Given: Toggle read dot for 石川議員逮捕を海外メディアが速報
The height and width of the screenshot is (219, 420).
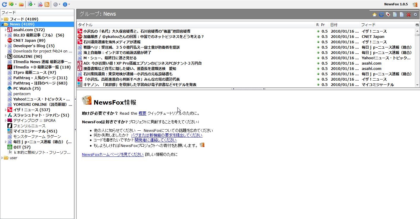Looking at the screenshot, I should tap(318, 42).
